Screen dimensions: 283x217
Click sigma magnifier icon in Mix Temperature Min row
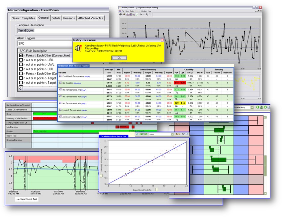(177, 106)
